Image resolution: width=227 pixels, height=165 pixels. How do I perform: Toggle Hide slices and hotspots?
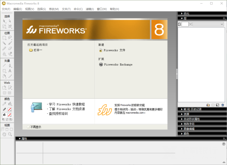pyautogui.click(x=5, y=93)
